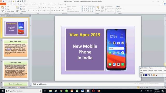
Task: Open the font size dropdown
Action: pyautogui.click(x=42, y=7)
